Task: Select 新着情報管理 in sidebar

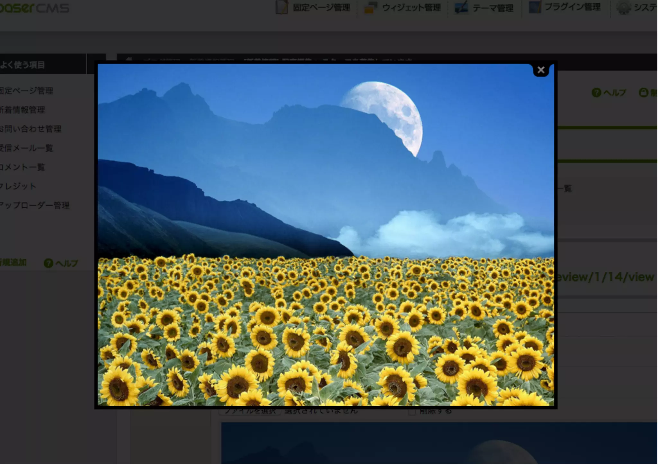Action: (22, 110)
